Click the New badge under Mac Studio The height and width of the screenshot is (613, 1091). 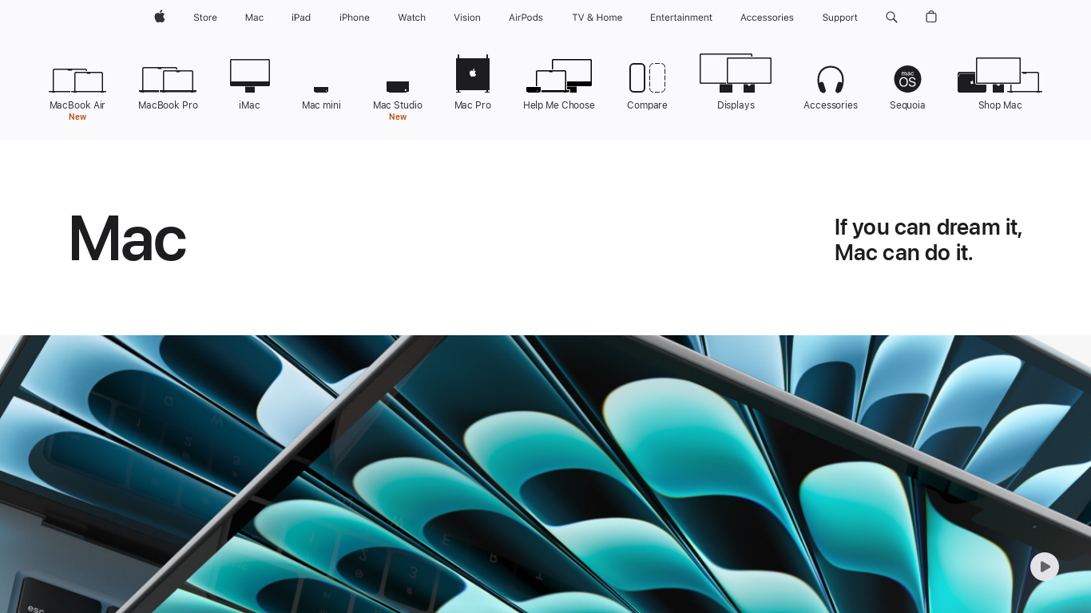coord(398,117)
